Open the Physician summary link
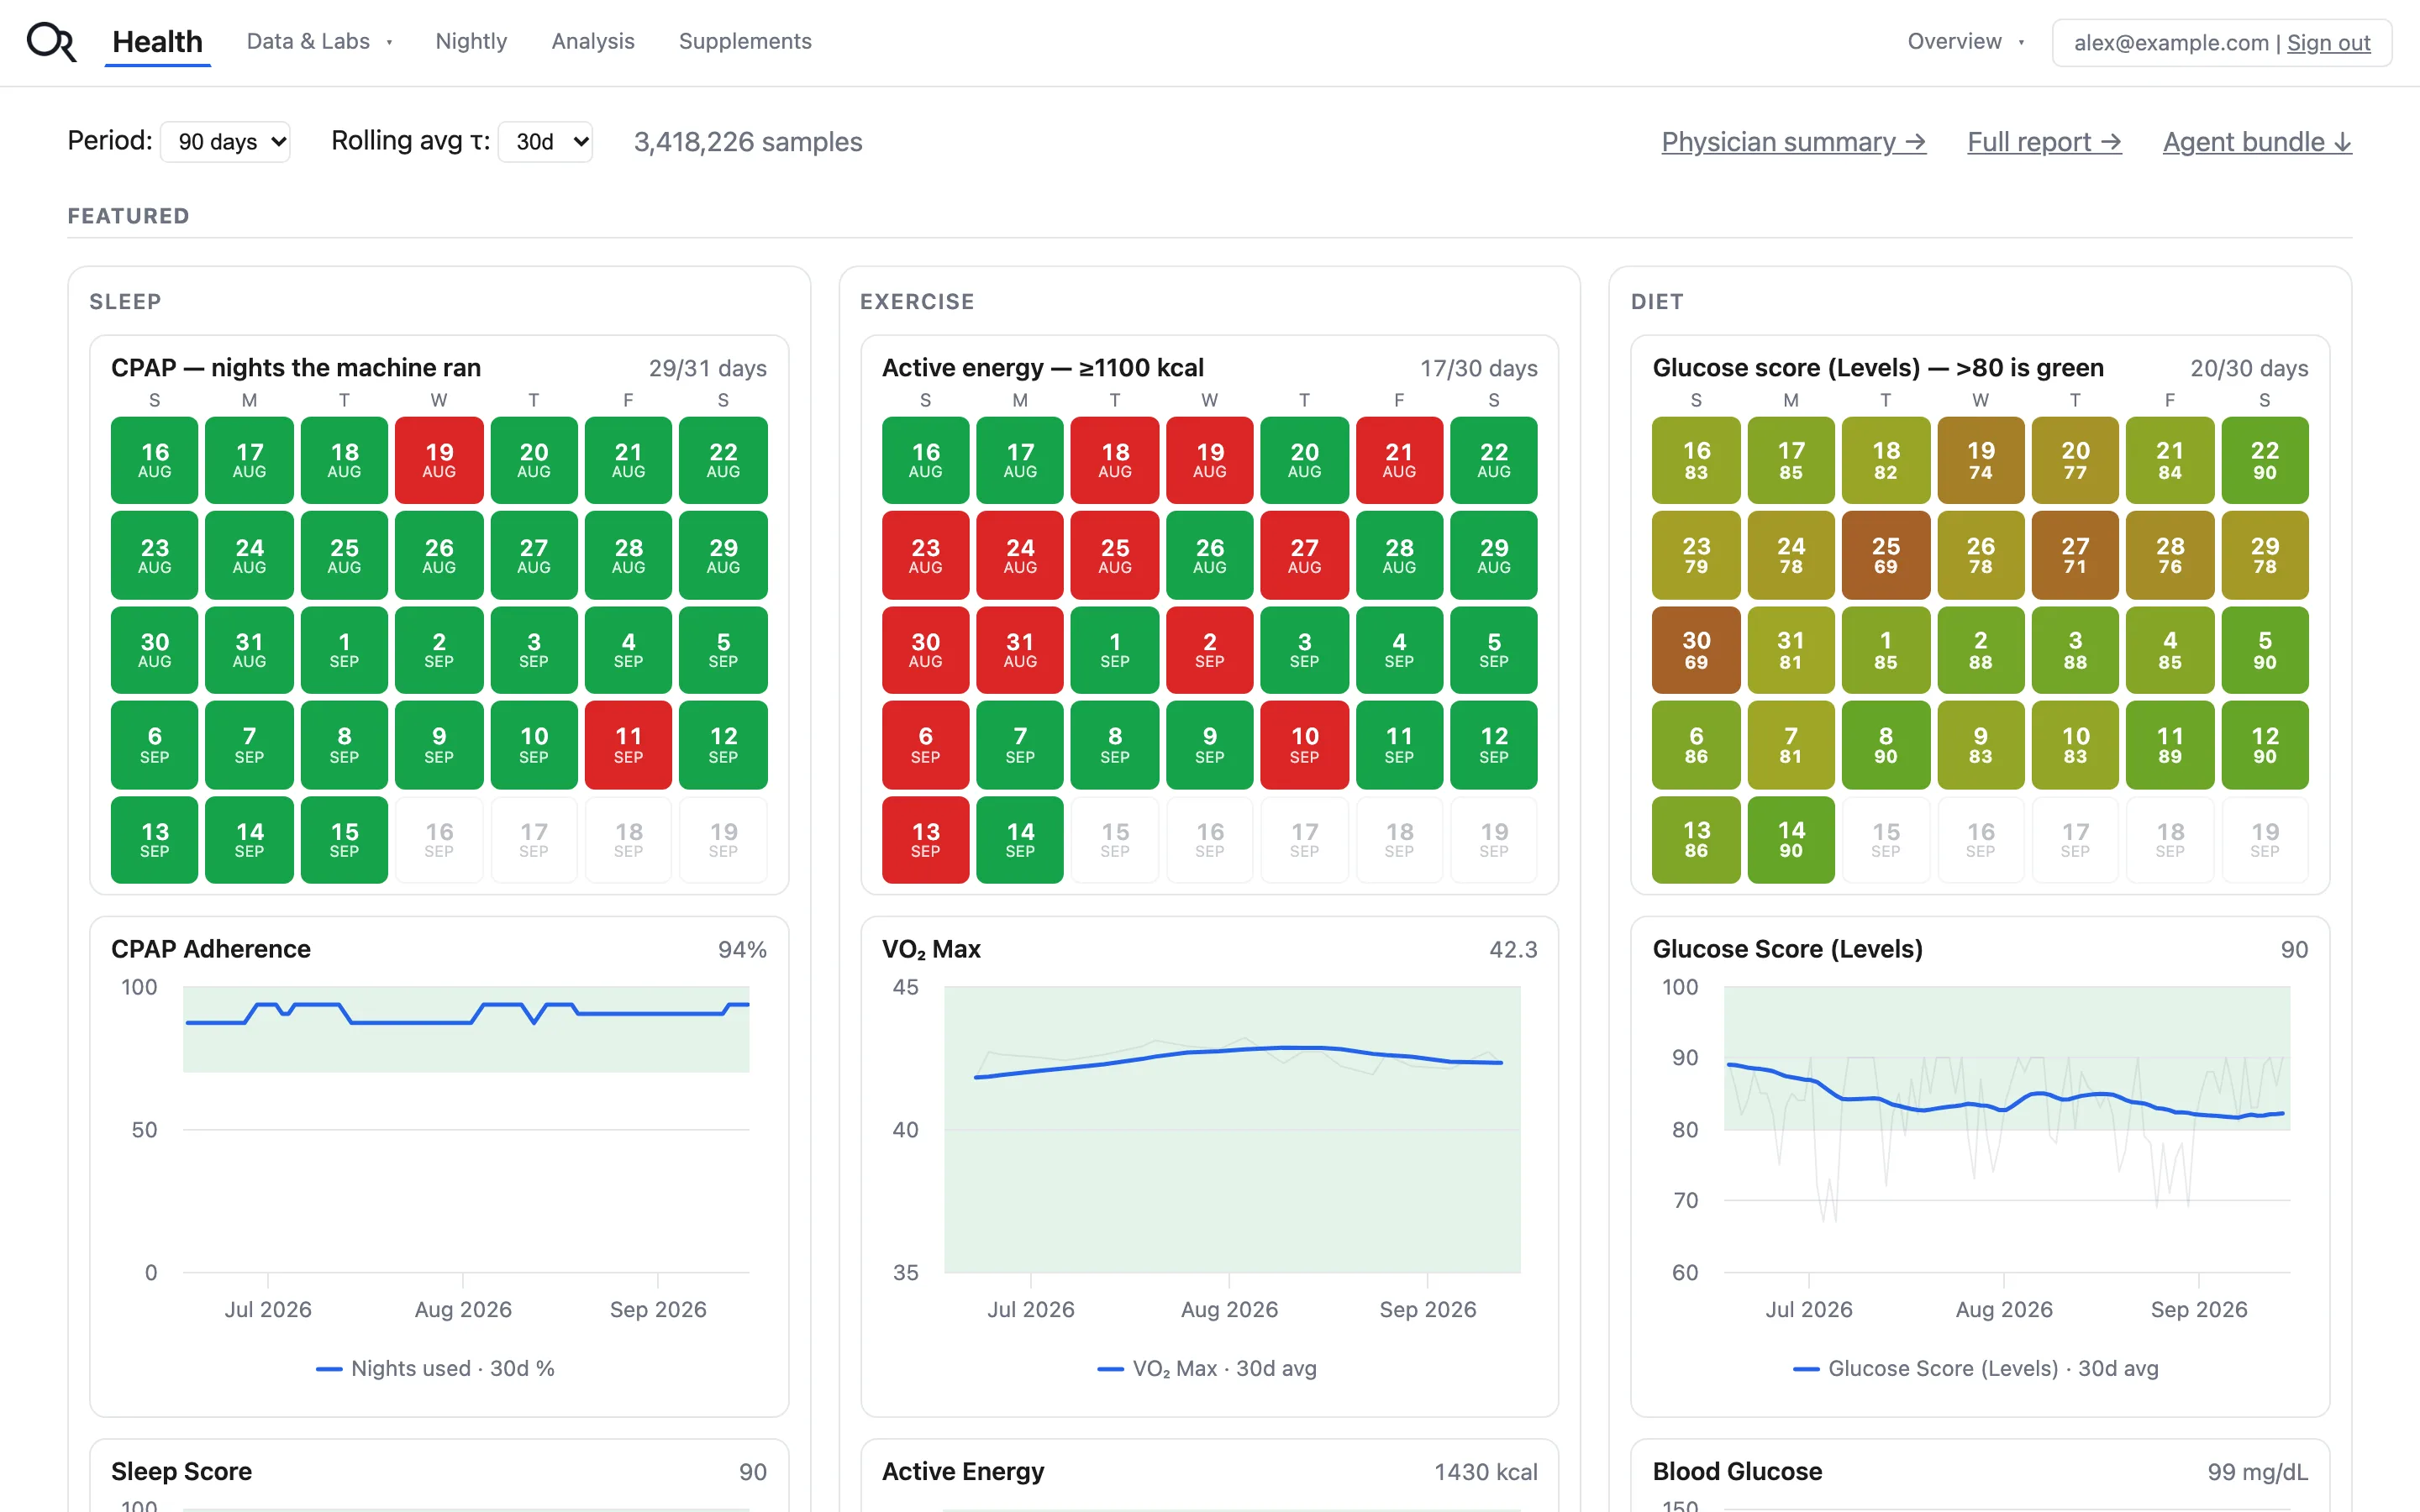Viewport: 2420px width, 1512px height. coord(1793,142)
